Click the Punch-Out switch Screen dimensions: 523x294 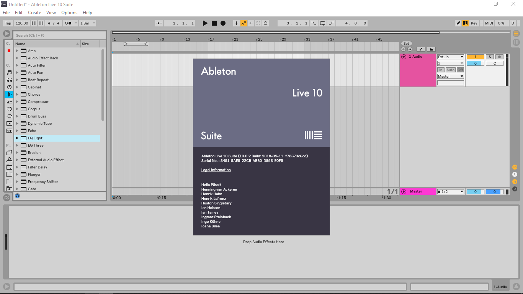331,23
